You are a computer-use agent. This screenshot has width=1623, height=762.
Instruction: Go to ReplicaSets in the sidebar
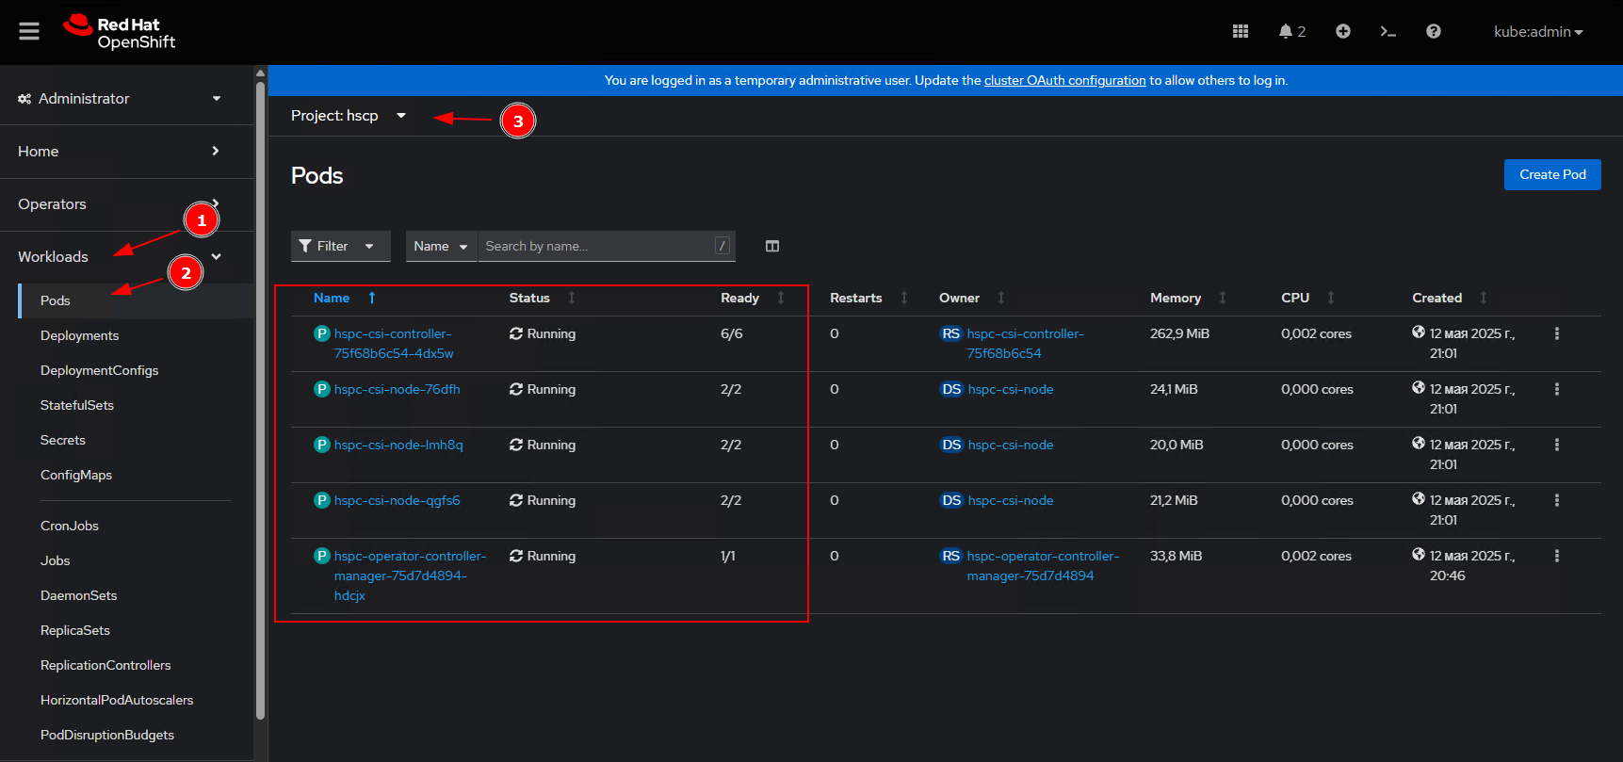pos(75,630)
